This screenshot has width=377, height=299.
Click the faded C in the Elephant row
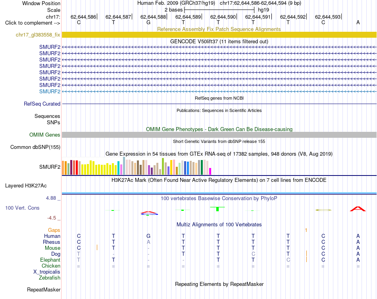[x=288, y=260]
